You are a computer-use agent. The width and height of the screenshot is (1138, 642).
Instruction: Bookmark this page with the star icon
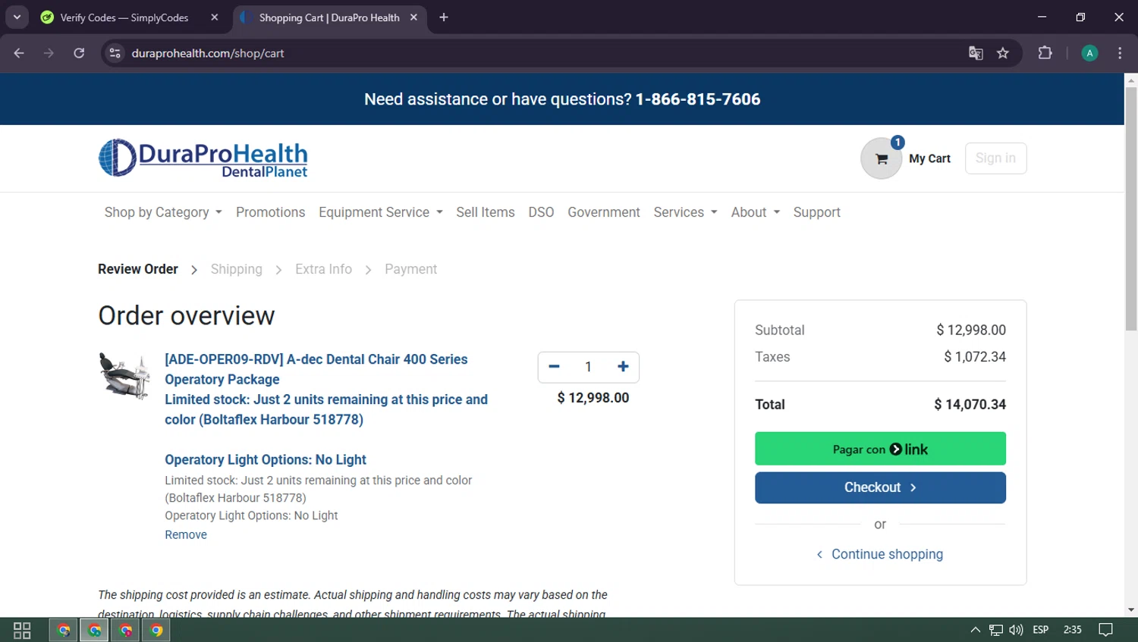1003,53
